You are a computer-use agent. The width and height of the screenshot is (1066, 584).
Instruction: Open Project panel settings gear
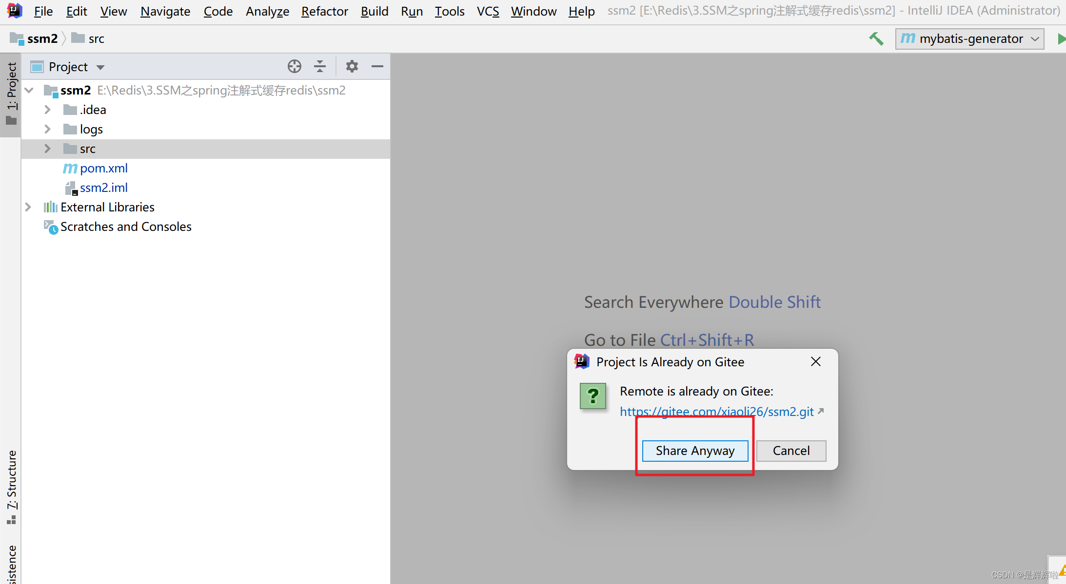click(352, 66)
